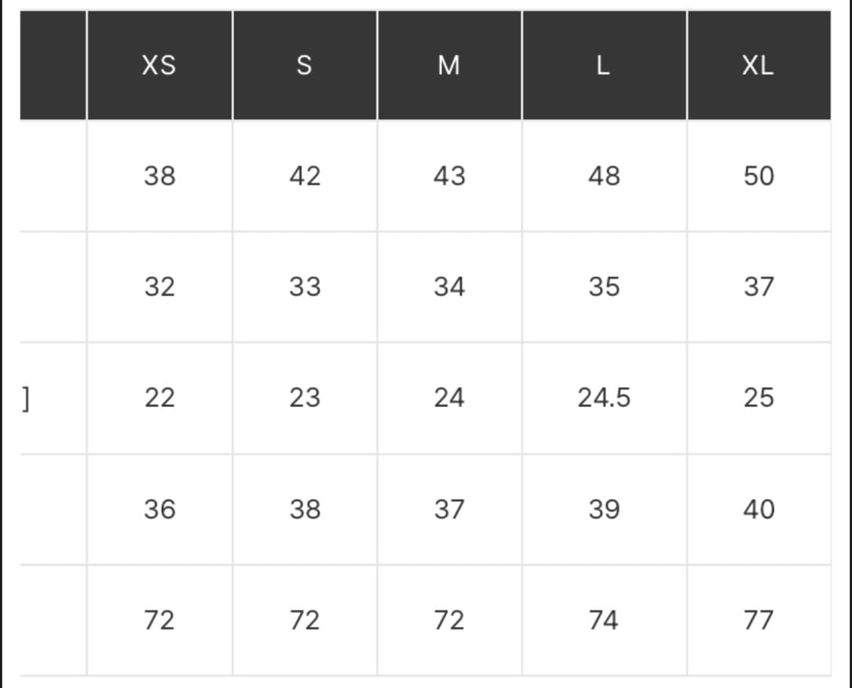The height and width of the screenshot is (688, 852).
Task: Select the 33 cell in S column
Action: click(304, 287)
